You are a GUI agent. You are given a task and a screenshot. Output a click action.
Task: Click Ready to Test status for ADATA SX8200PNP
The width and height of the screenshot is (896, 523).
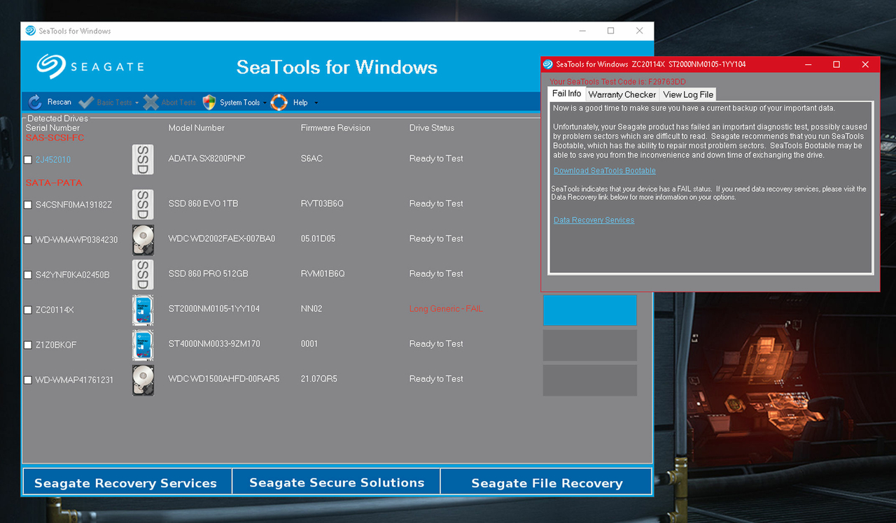pos(436,159)
